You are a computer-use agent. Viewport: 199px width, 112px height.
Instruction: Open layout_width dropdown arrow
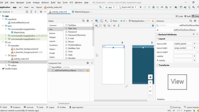[x=194, y=44]
